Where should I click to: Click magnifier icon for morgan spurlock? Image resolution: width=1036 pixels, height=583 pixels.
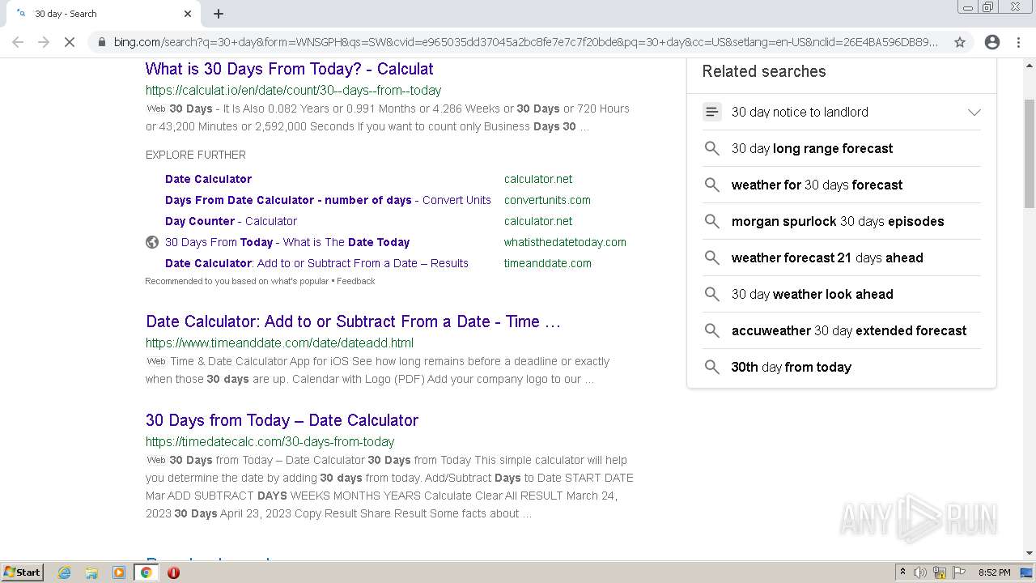711,221
